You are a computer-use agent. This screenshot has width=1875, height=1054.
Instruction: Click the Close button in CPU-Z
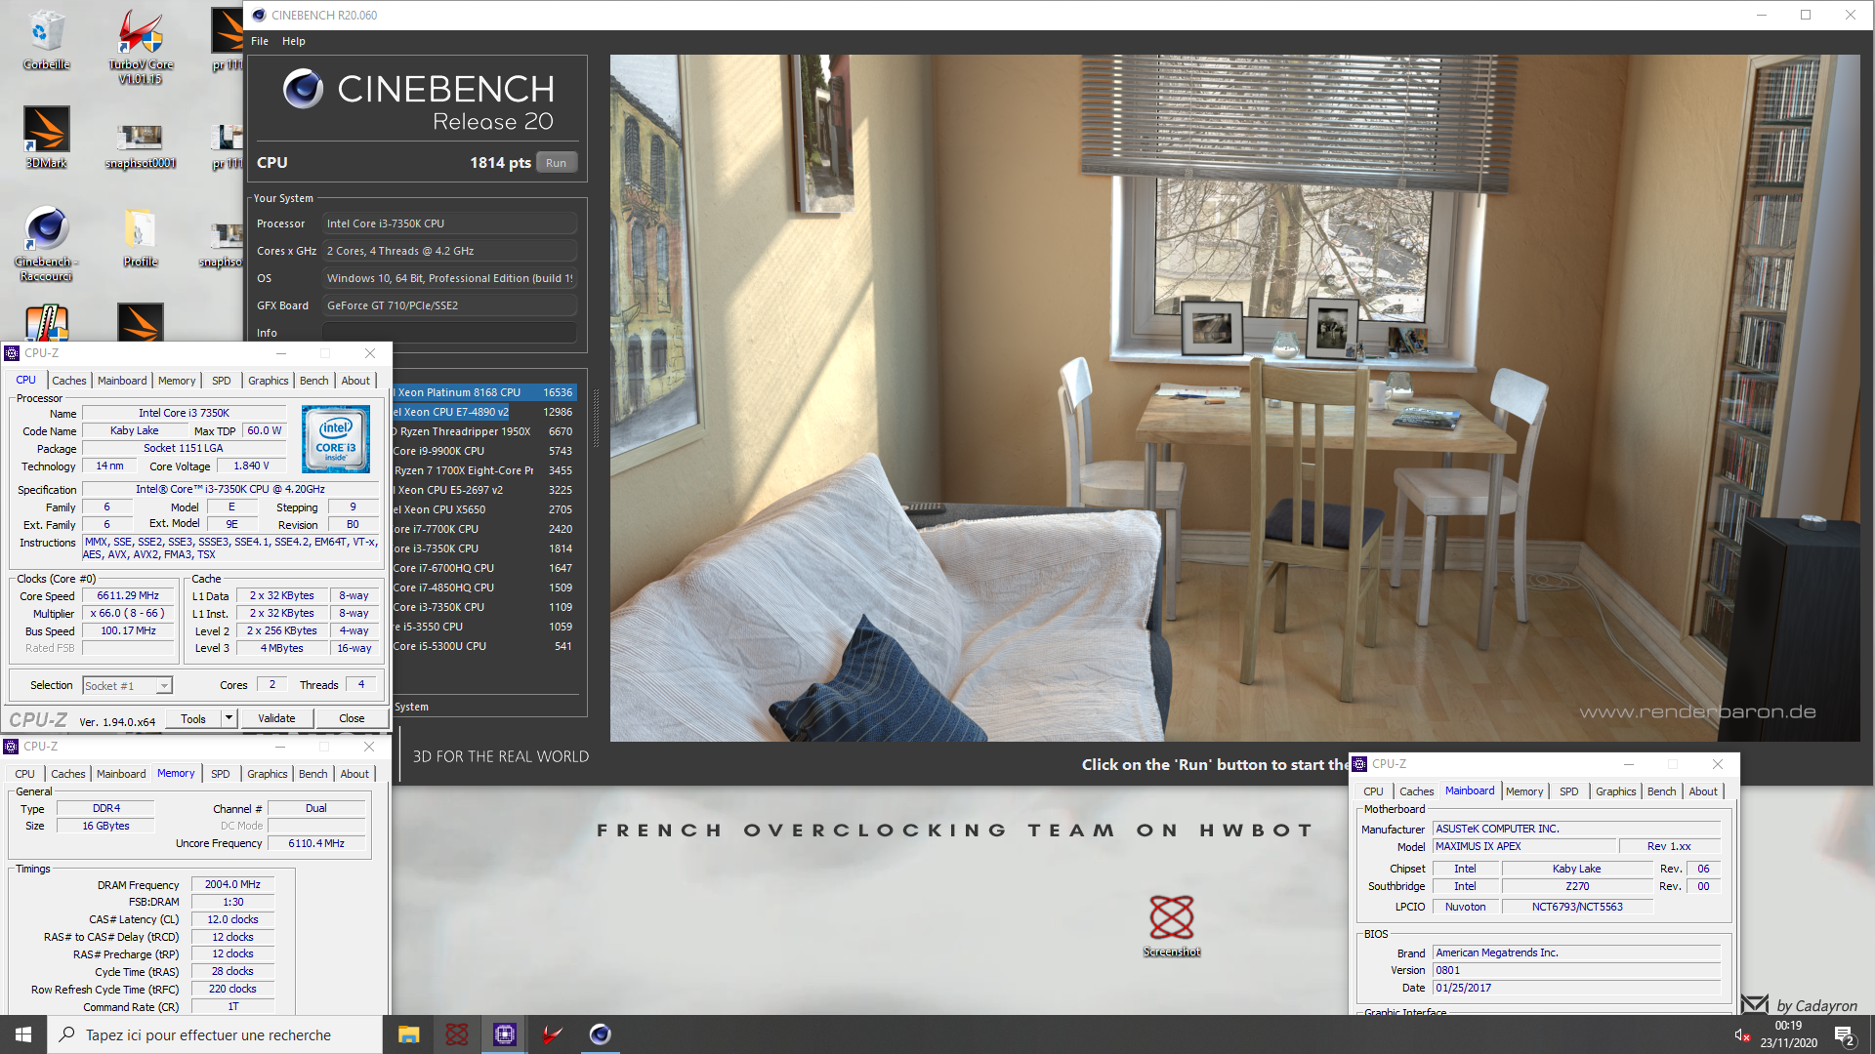click(352, 718)
